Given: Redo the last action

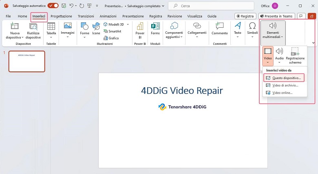Looking at the screenshot, I should coord(82,6).
